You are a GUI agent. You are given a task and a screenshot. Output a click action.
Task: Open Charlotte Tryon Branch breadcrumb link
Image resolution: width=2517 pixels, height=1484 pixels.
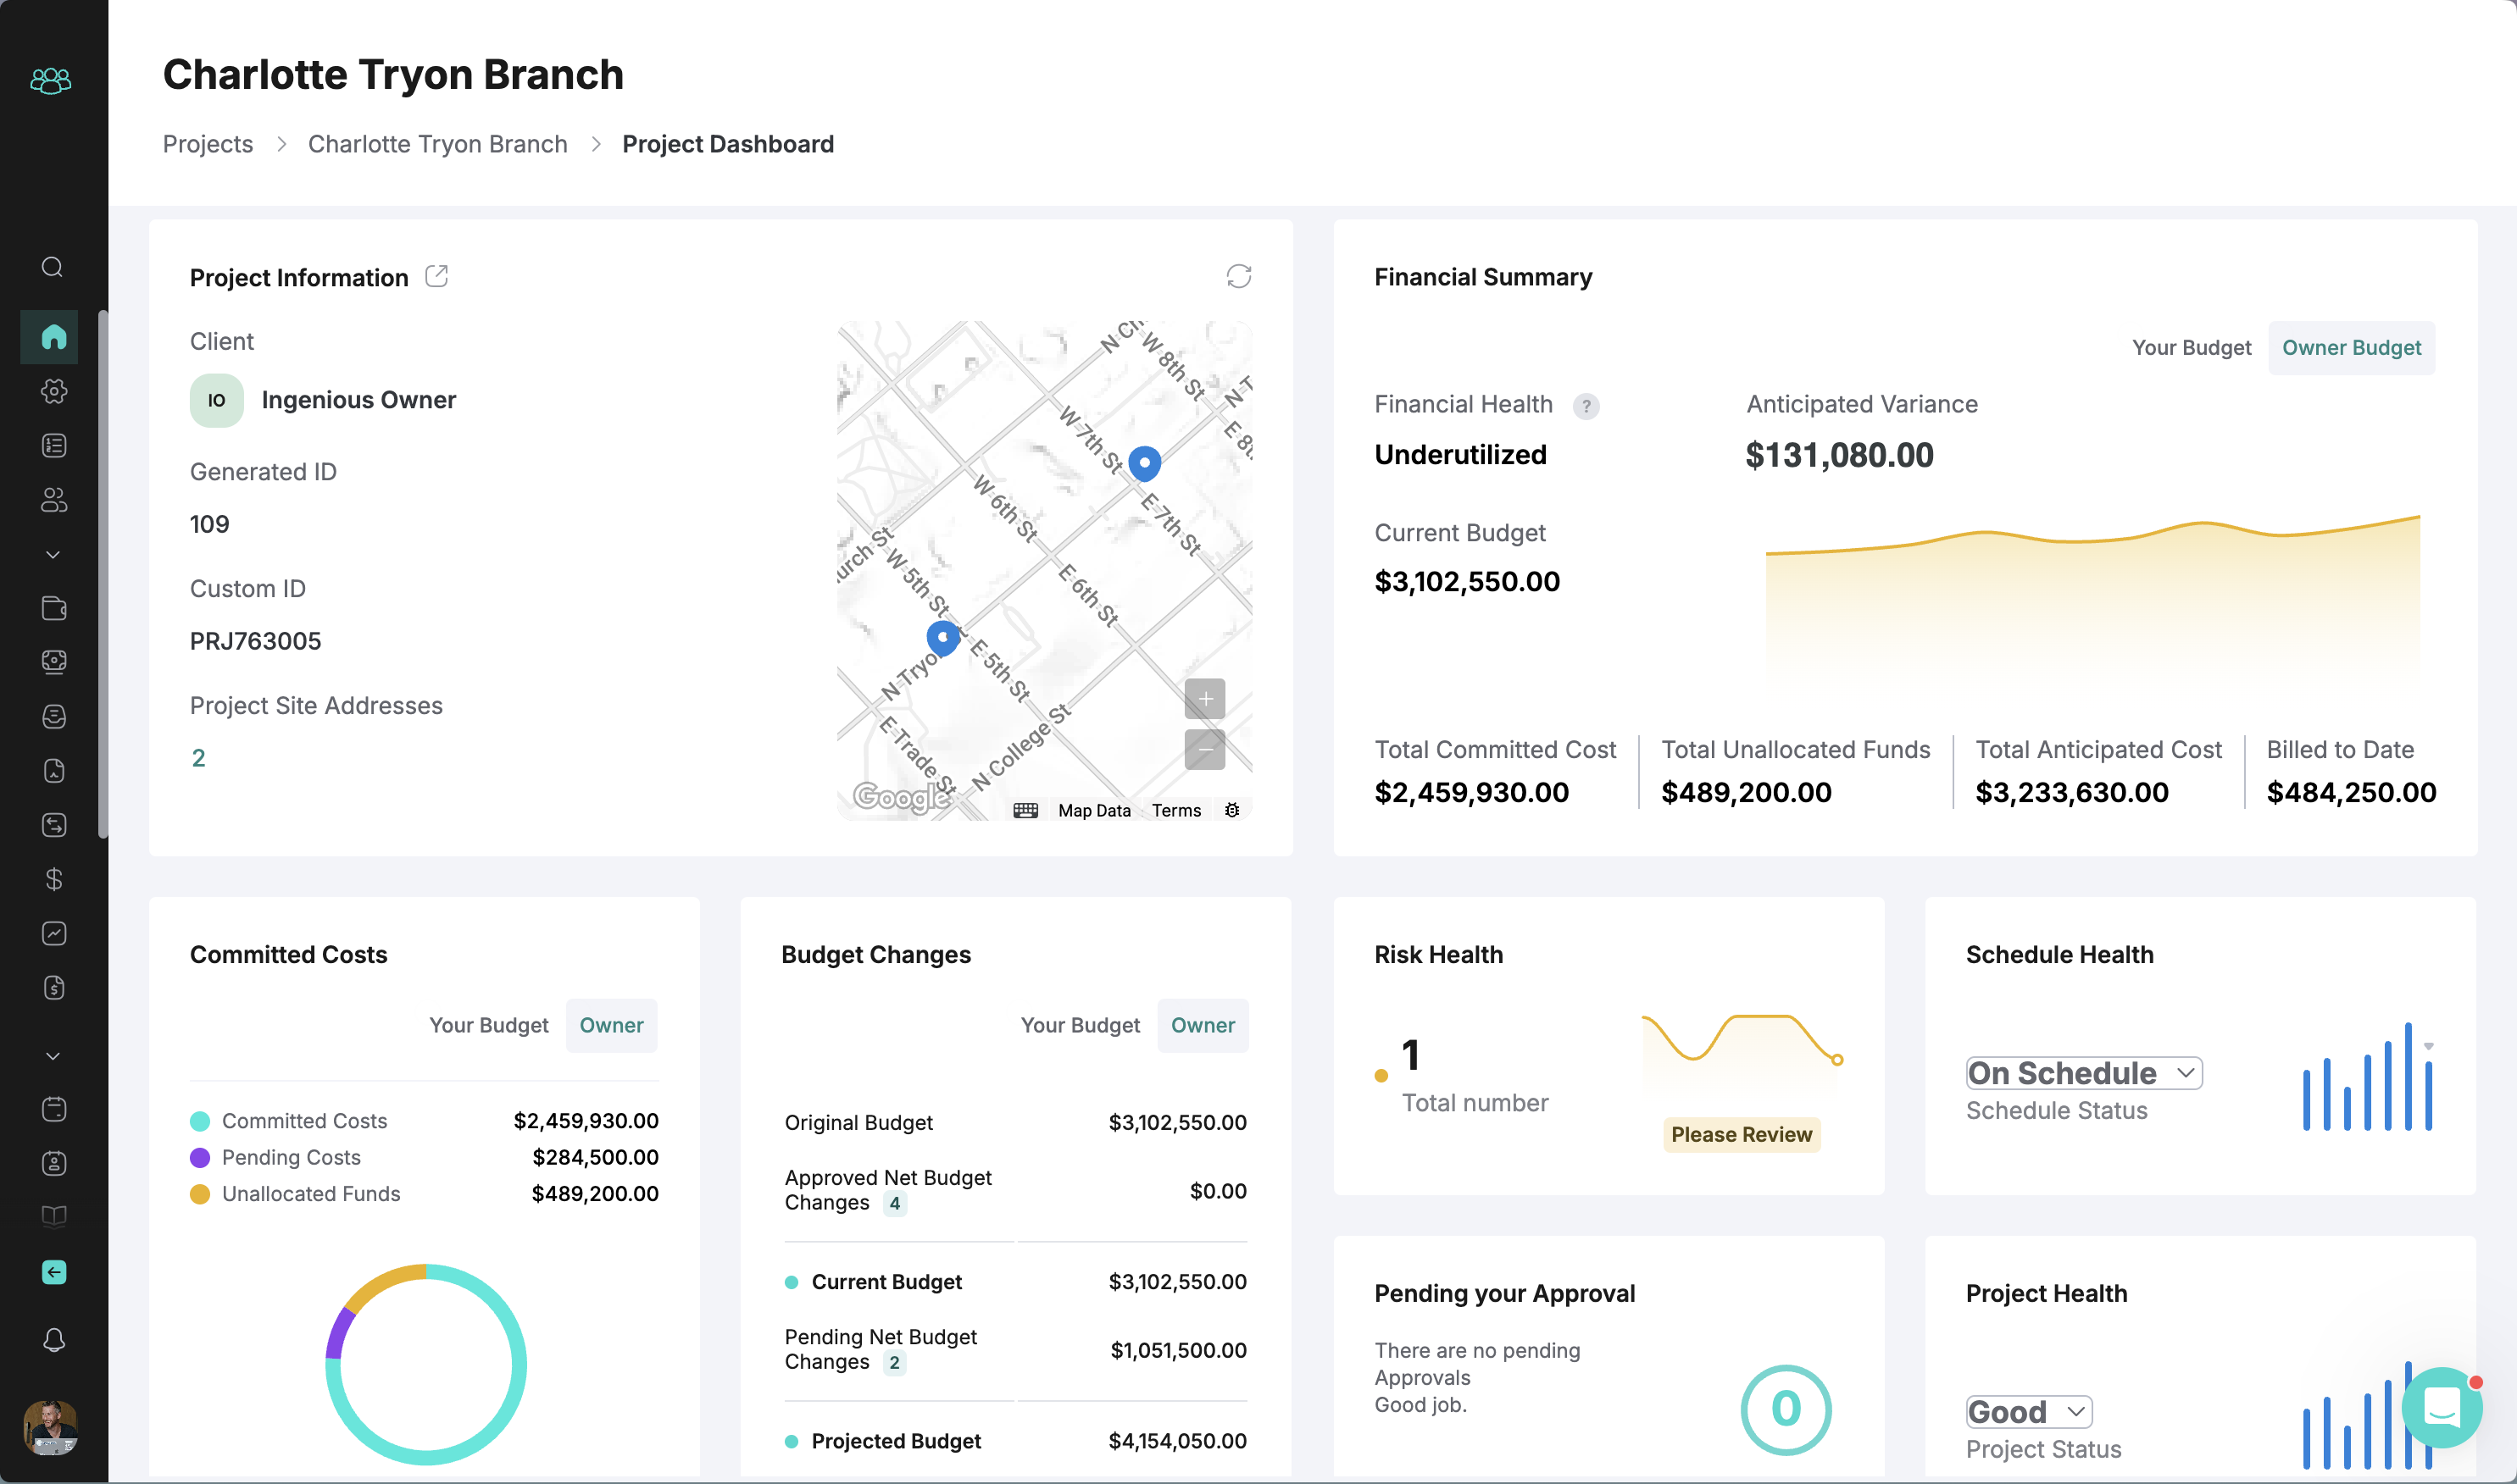(x=437, y=144)
